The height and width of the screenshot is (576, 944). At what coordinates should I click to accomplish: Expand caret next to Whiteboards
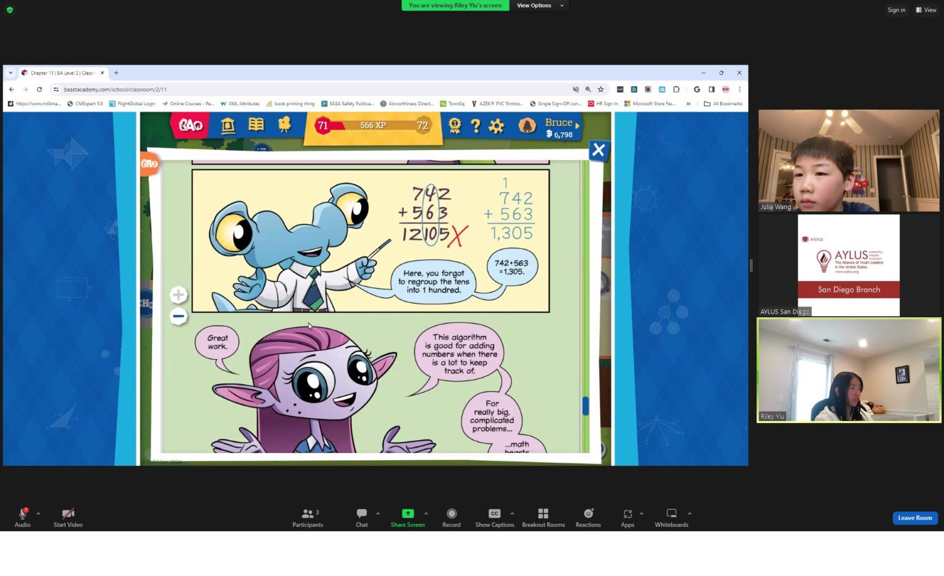pyautogui.click(x=690, y=513)
